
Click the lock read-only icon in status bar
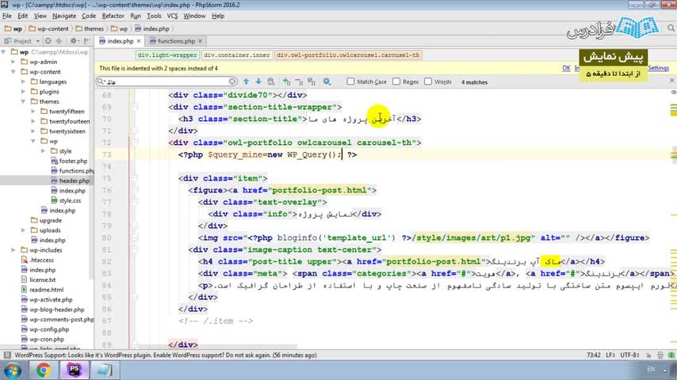pos(648,355)
